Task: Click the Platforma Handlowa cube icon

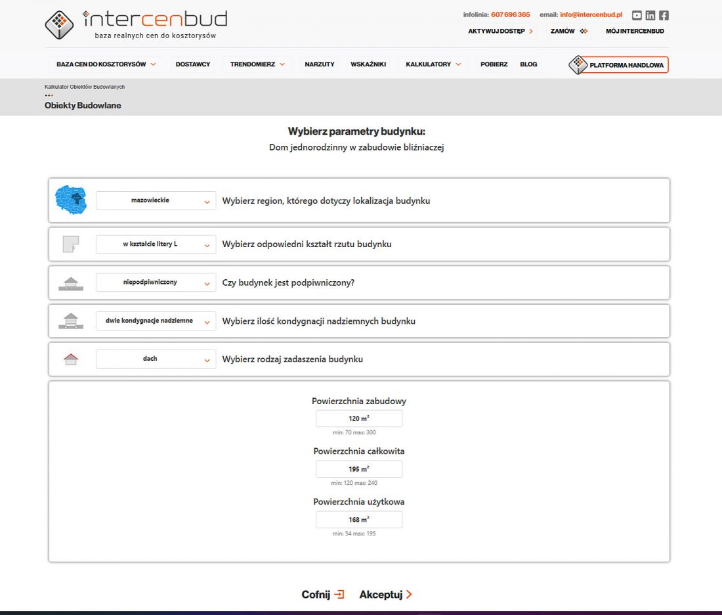Action: coord(578,64)
